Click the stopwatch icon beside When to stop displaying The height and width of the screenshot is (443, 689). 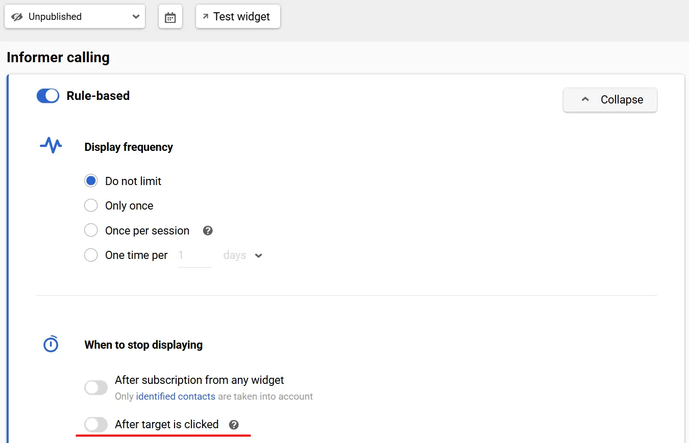coord(51,345)
